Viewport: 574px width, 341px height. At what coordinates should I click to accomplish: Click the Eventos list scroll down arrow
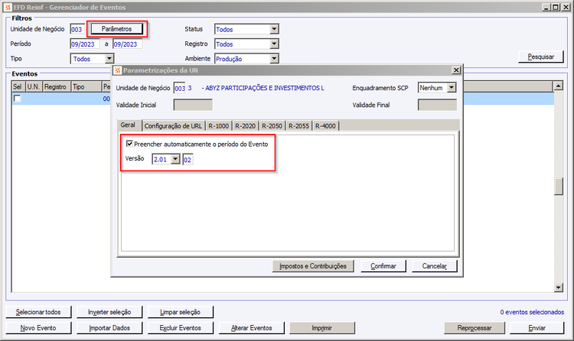point(558,287)
